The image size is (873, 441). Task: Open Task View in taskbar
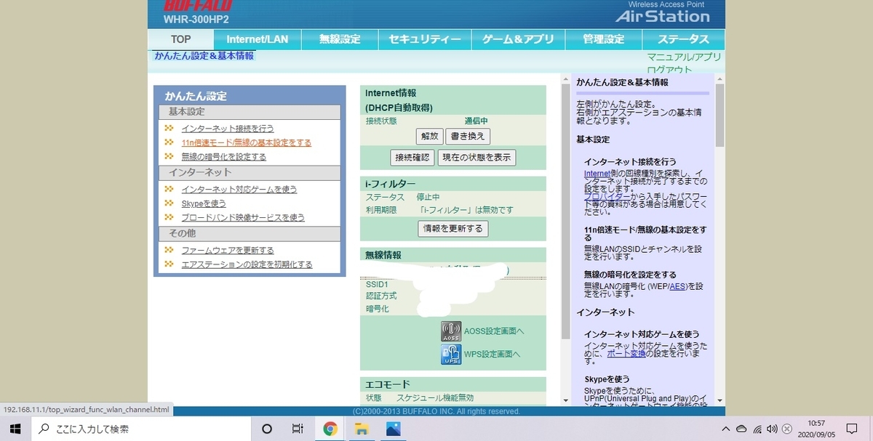298,429
